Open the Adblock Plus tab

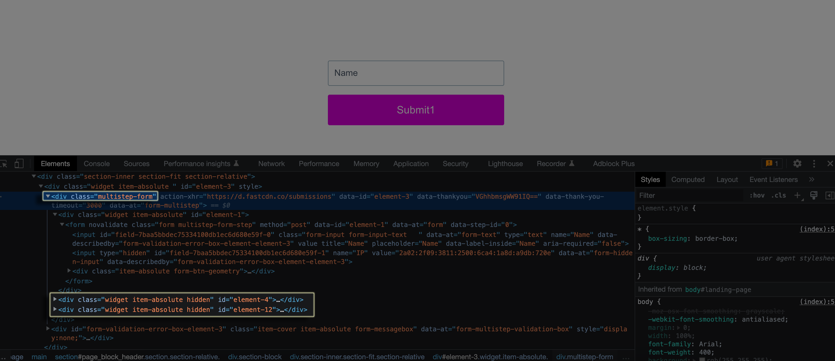click(x=613, y=163)
